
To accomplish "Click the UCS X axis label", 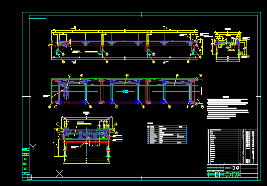I will pyautogui.click(x=59, y=173).
